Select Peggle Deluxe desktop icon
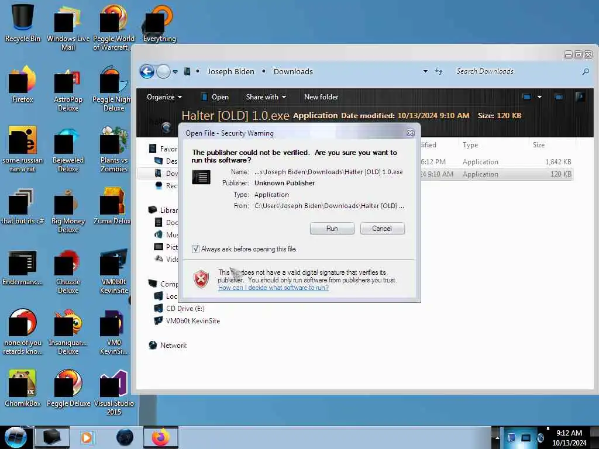The height and width of the screenshot is (449, 599). point(68,388)
